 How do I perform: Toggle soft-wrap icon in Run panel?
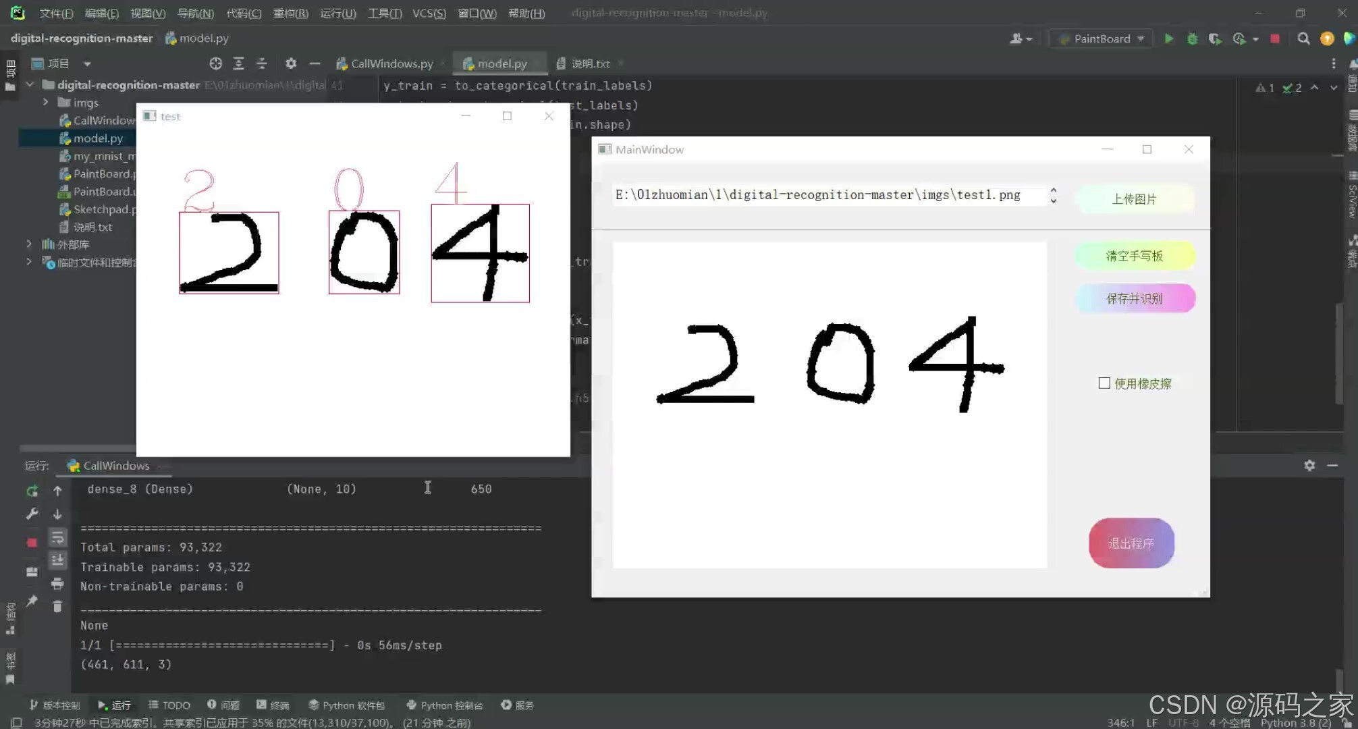coord(57,537)
